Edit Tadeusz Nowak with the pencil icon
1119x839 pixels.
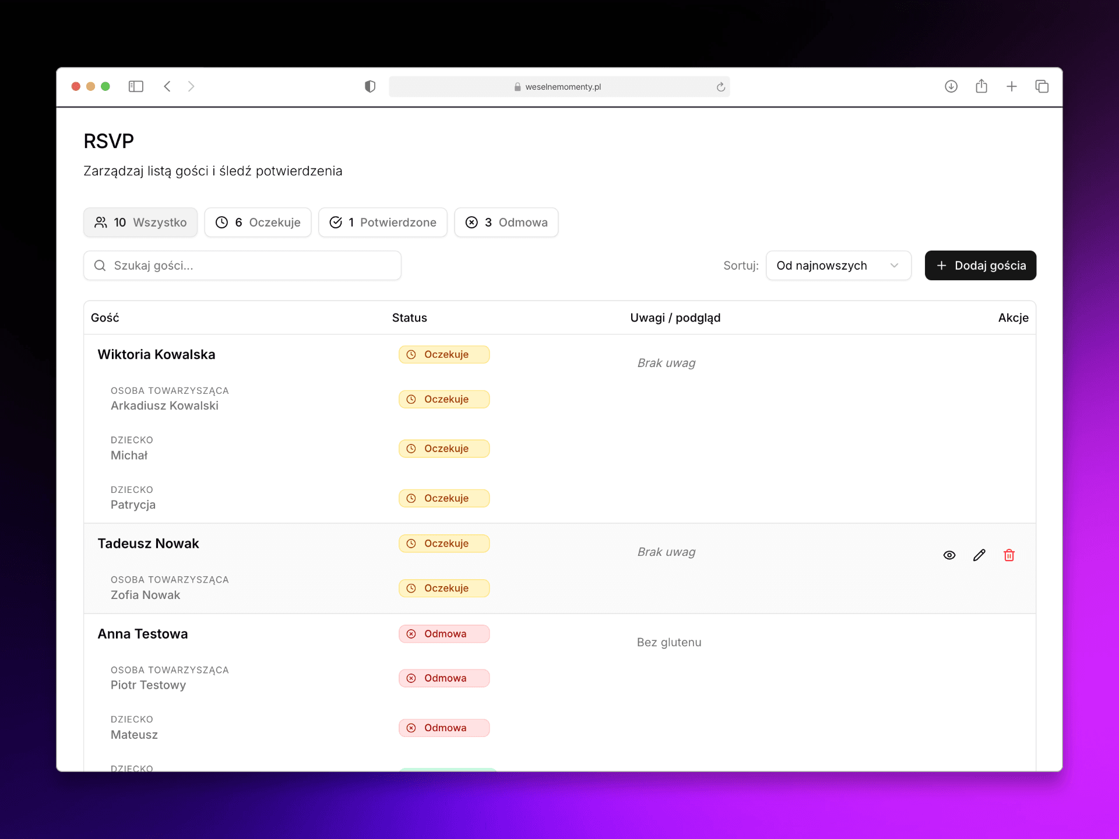[x=979, y=555]
